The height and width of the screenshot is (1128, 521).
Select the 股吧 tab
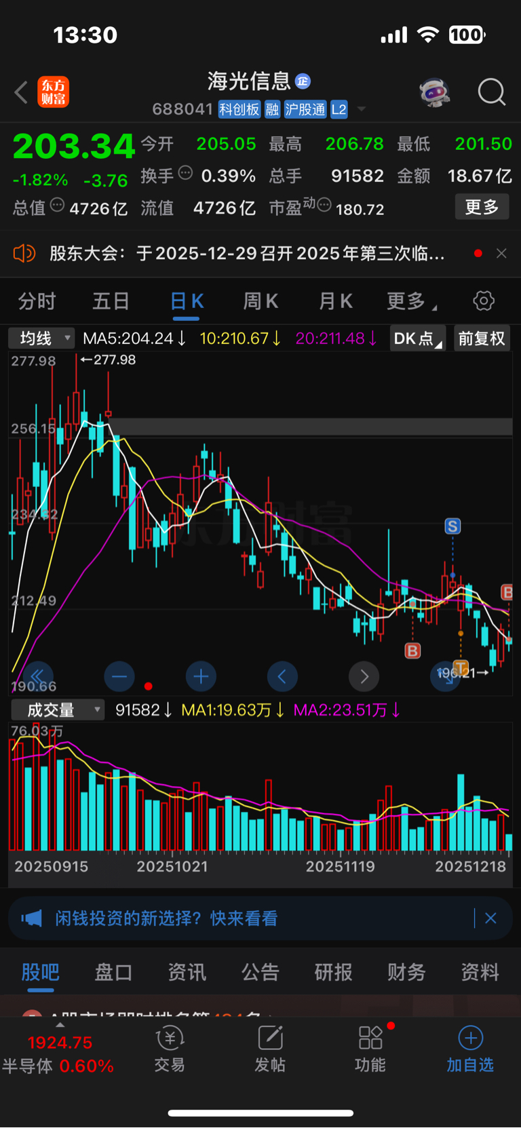41,972
